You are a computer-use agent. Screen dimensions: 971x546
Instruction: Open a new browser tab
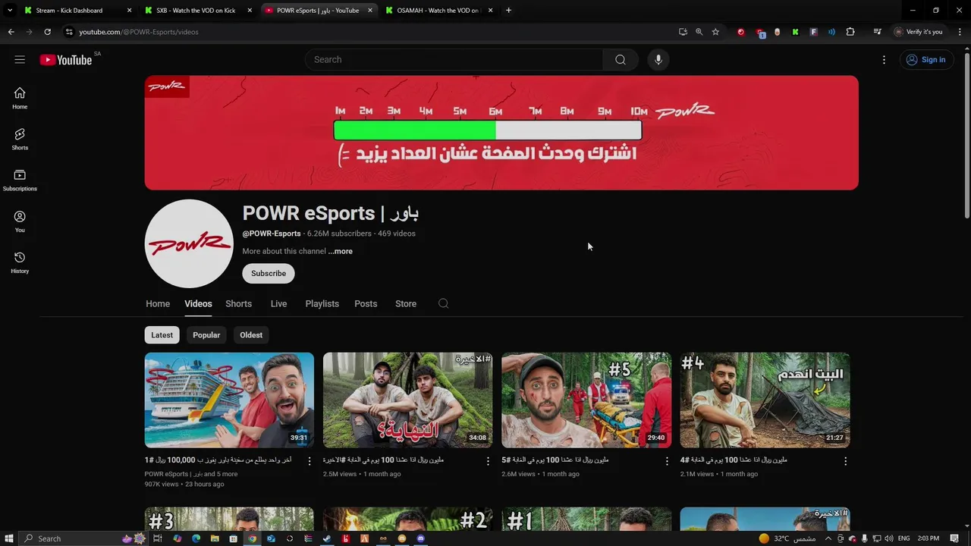(508, 11)
